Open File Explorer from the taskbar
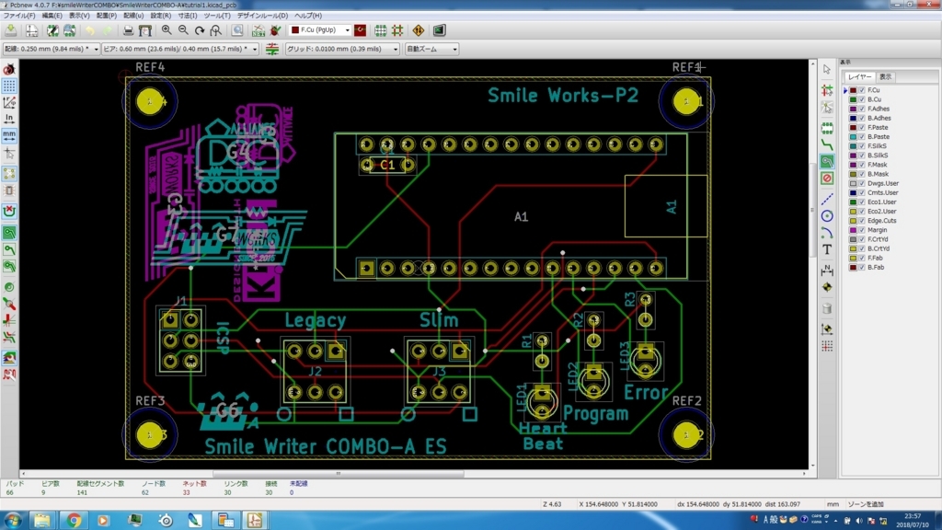The height and width of the screenshot is (530, 942). [42, 521]
